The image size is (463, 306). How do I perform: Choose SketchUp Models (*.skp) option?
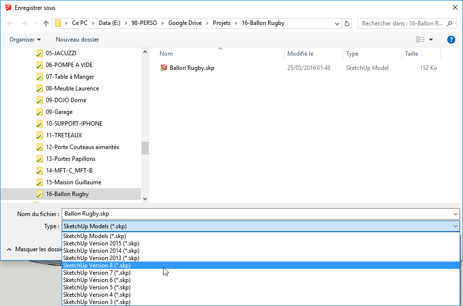click(x=261, y=236)
